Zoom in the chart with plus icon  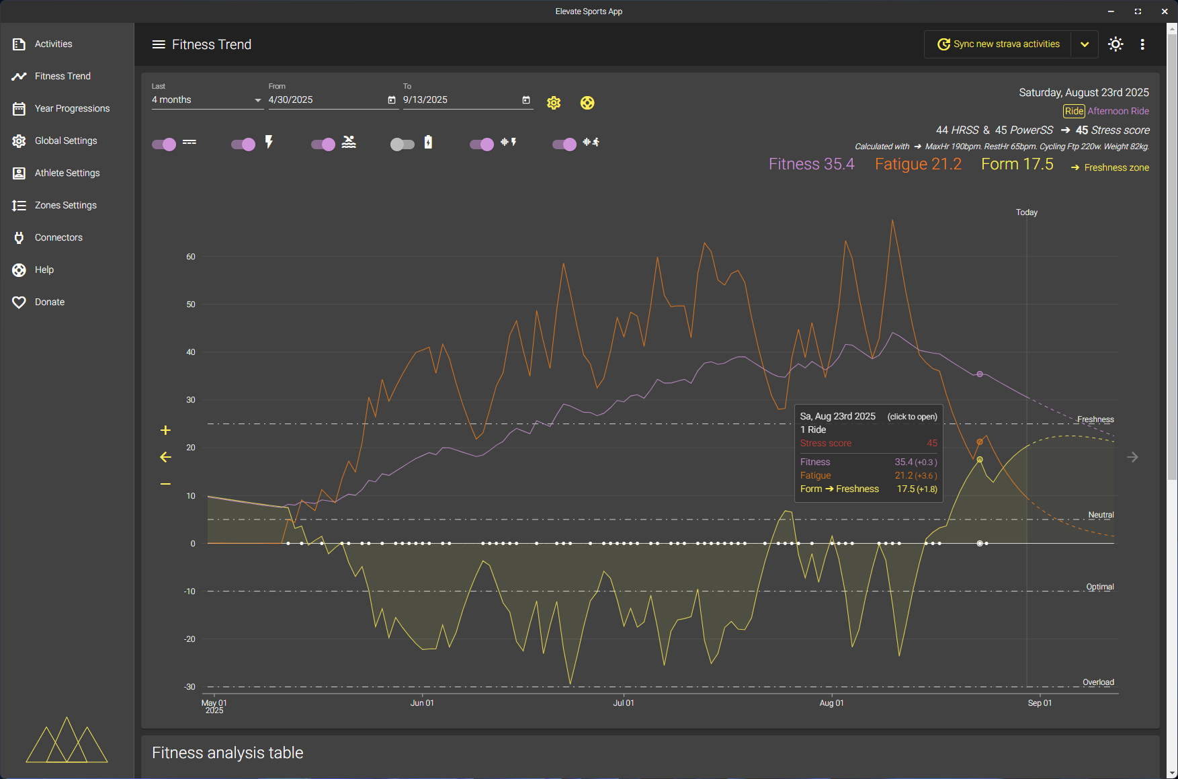[x=165, y=430]
